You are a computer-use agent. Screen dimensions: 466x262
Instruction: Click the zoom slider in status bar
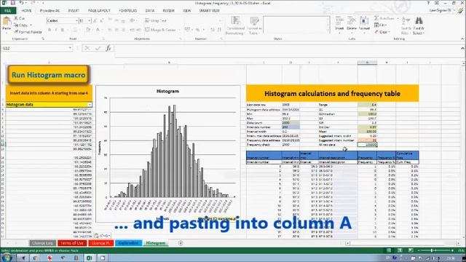(x=435, y=250)
